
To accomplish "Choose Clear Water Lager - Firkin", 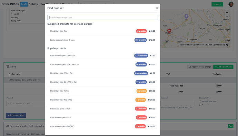I will [x=102, y=117].
